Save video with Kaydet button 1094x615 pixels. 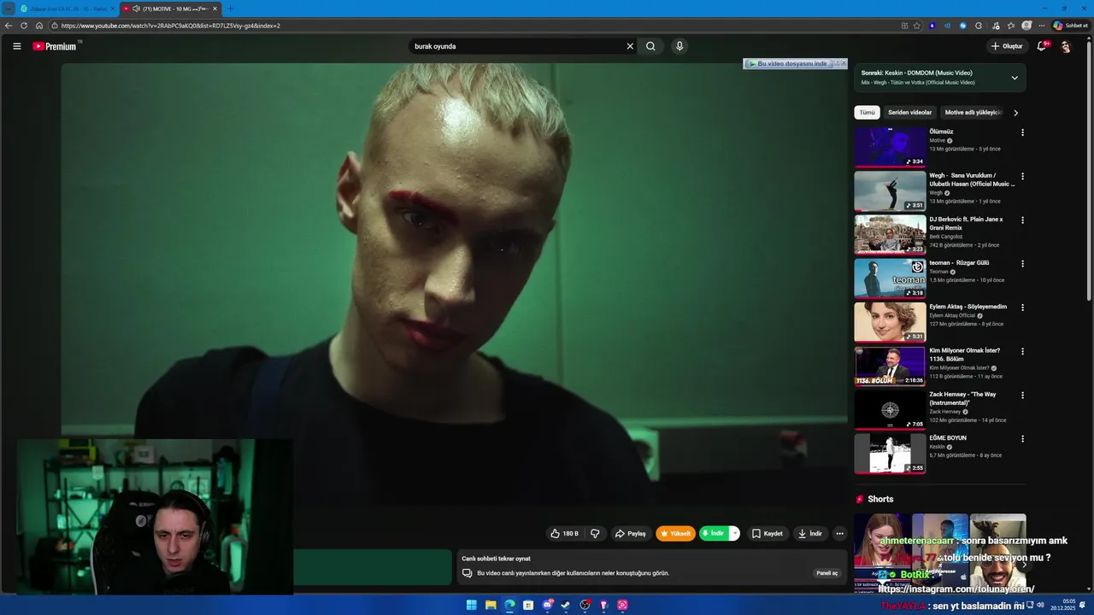click(x=767, y=533)
